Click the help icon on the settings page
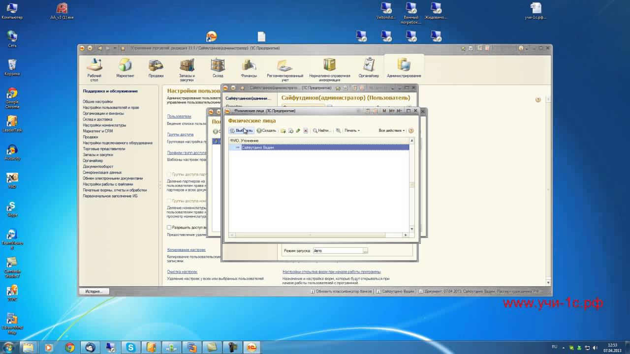The image size is (630, 354). (538, 100)
